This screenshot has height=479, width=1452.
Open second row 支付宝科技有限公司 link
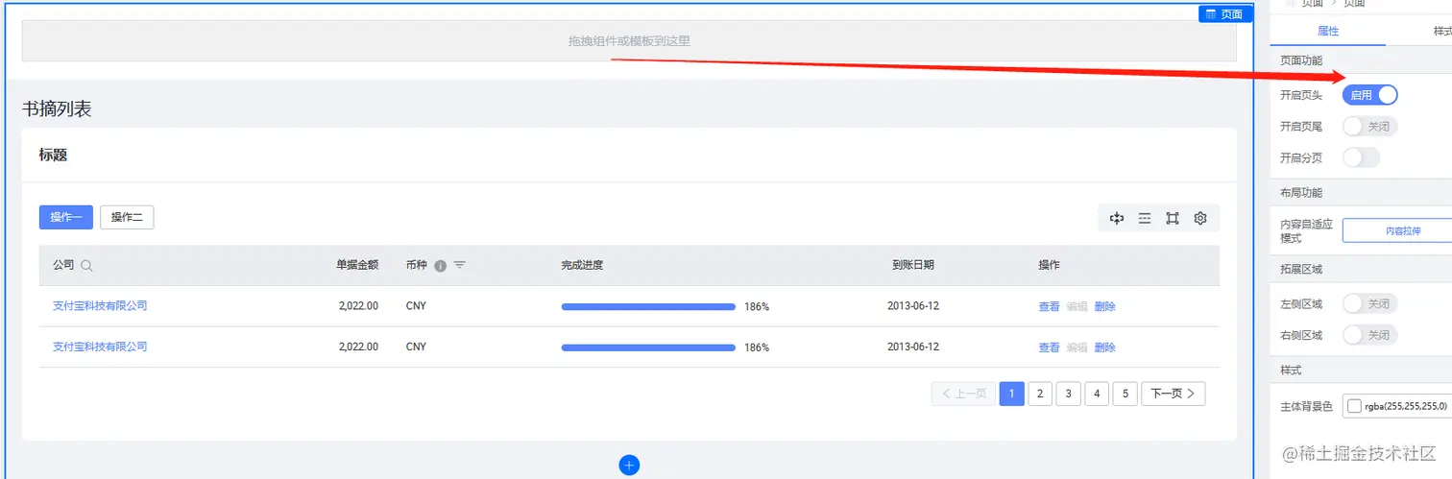coord(100,347)
